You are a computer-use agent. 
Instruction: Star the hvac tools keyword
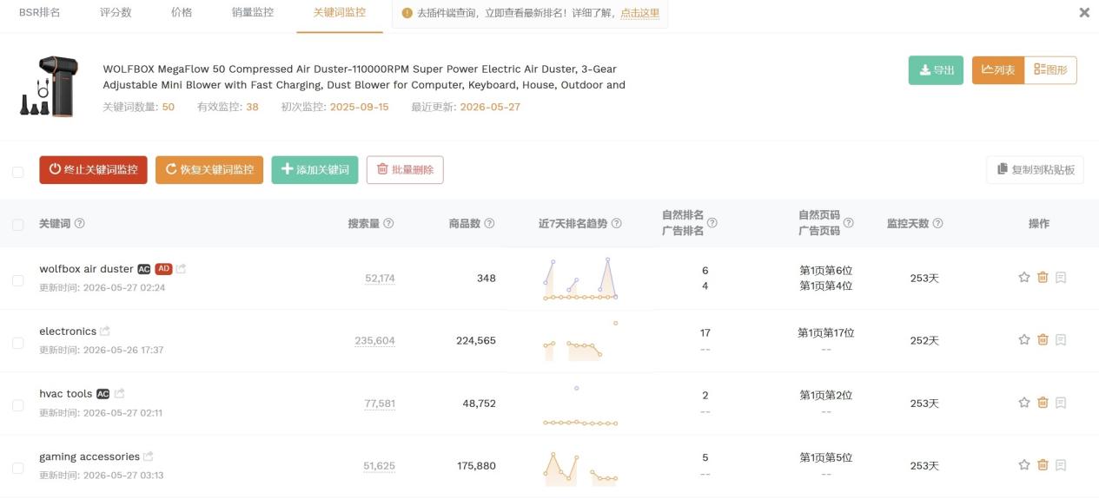pos(1024,403)
